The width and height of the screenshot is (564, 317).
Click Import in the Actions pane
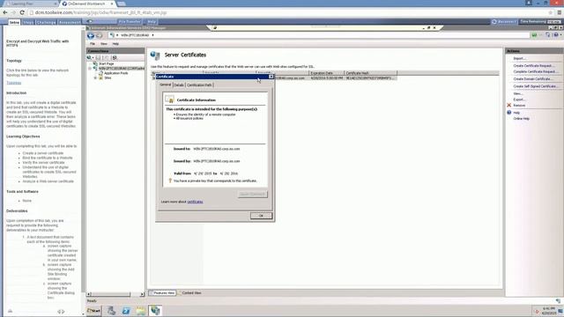coord(519,58)
